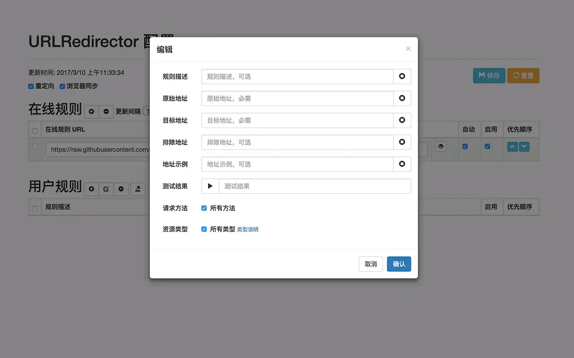
Task: Clear the 目标地址 input field
Action: coord(402,120)
